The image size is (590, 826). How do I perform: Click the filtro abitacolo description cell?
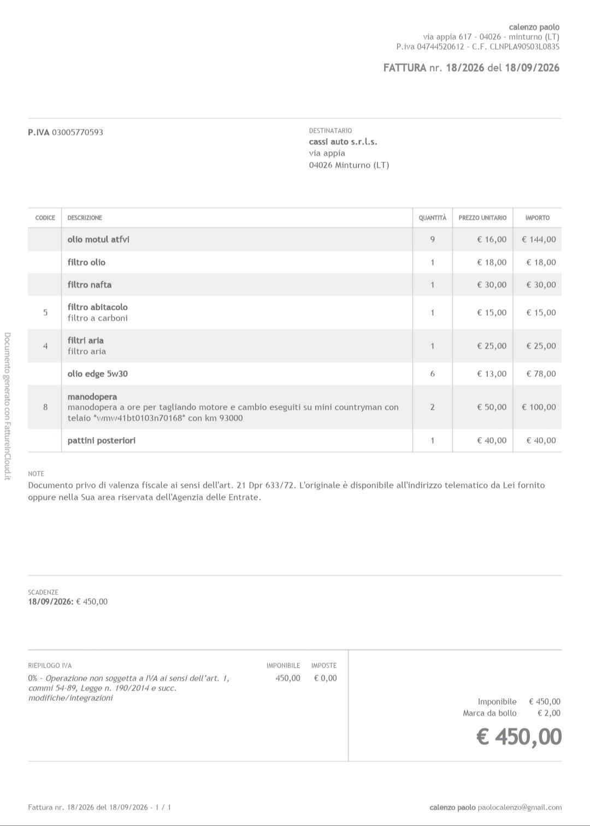pos(237,312)
